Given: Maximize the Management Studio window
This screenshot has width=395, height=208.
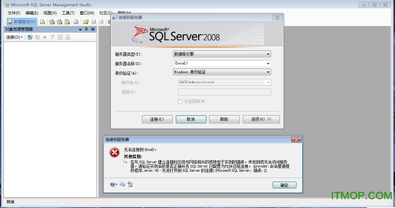Looking at the screenshot, I should (x=374, y=5).
